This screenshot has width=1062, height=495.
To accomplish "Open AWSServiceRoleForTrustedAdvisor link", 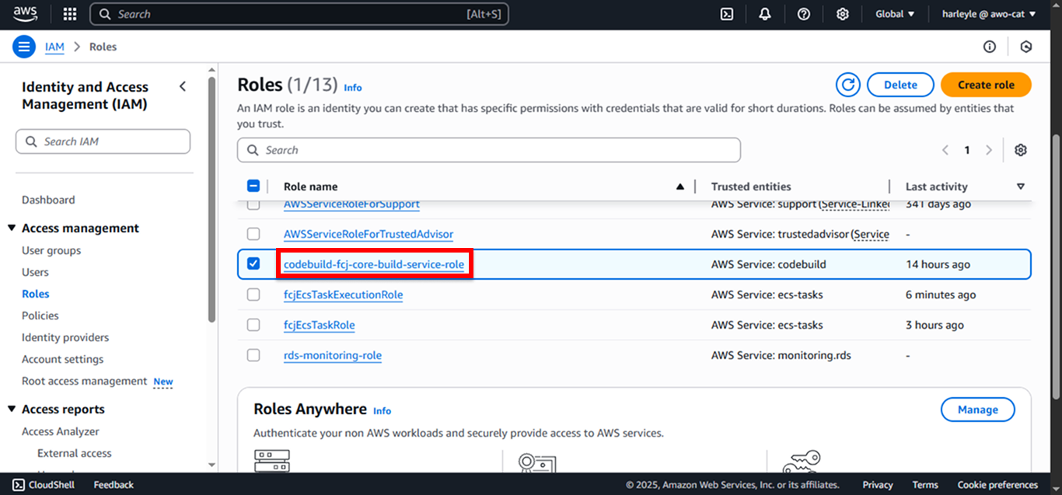I will (x=369, y=234).
